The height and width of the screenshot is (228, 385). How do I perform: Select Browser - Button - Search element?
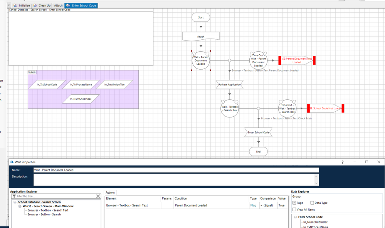44,214
